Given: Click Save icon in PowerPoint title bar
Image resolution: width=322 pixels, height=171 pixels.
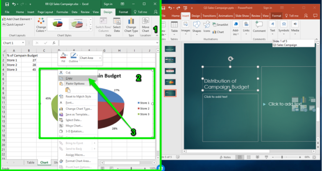Looking at the screenshot, I should [163, 8].
